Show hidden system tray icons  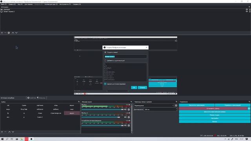click(226, 139)
